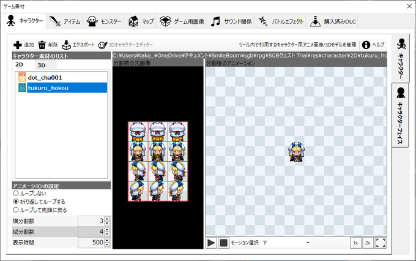The image size is (416, 261).
Task: Click the animated character preview sprite
Action: [296, 152]
